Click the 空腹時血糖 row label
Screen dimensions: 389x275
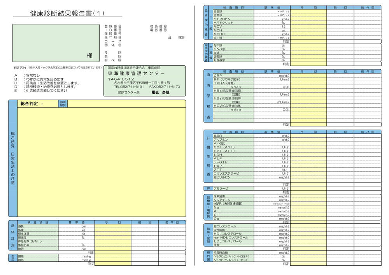click(x=221, y=253)
